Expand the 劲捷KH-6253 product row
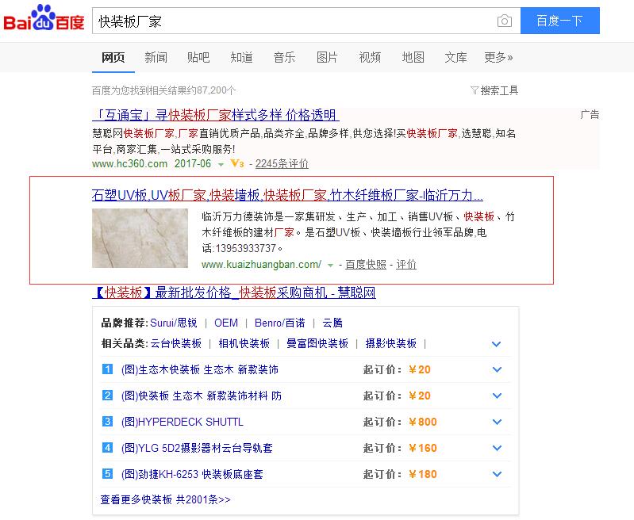The width and height of the screenshot is (634, 520). [x=497, y=474]
